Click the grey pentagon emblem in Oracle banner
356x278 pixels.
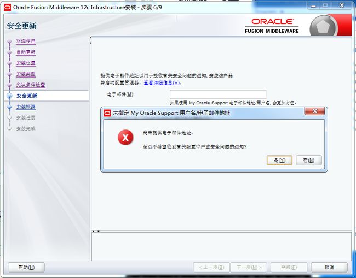323,27
